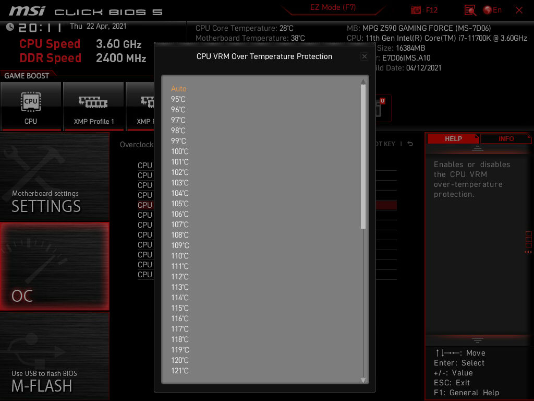Select 118°C in the list
534x401 pixels.
[179, 339]
